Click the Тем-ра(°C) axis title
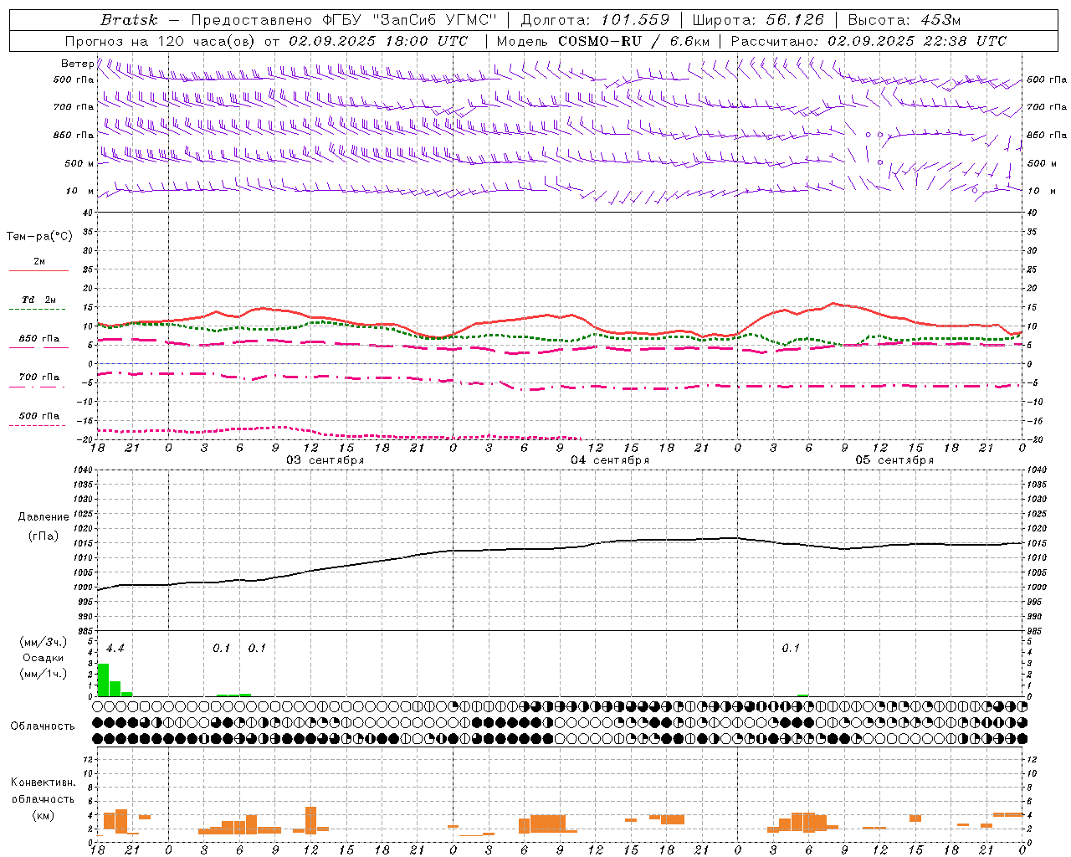 [x=39, y=237]
